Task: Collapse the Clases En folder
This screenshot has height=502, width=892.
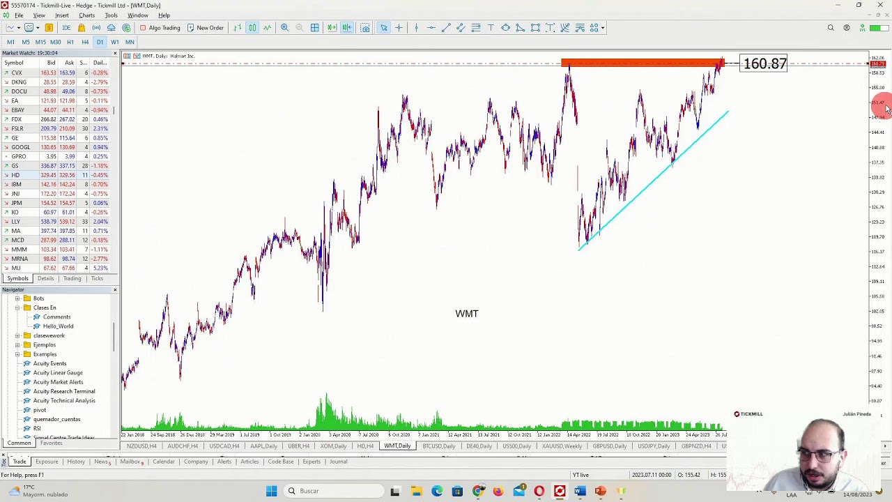Action: pyautogui.click(x=17, y=307)
